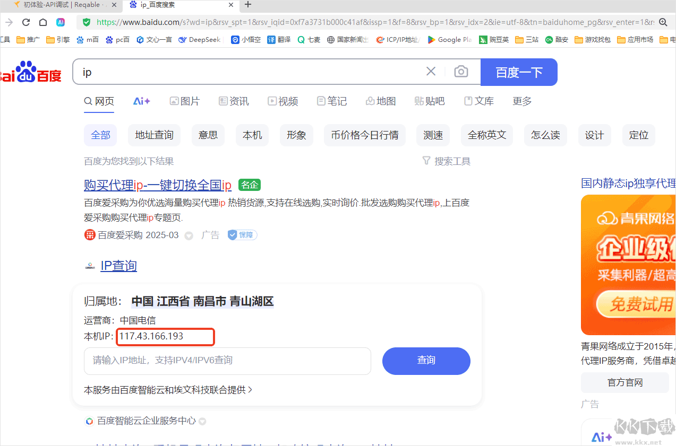
Task: Click the page refresh icon
Action: 25,22
